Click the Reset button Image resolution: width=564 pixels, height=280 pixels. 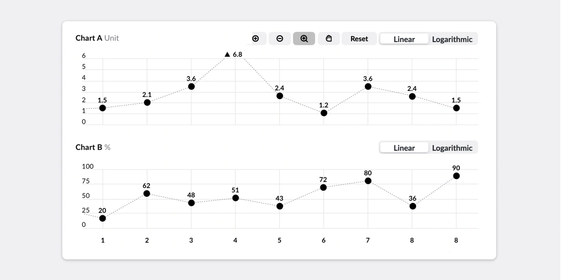pyautogui.click(x=359, y=39)
